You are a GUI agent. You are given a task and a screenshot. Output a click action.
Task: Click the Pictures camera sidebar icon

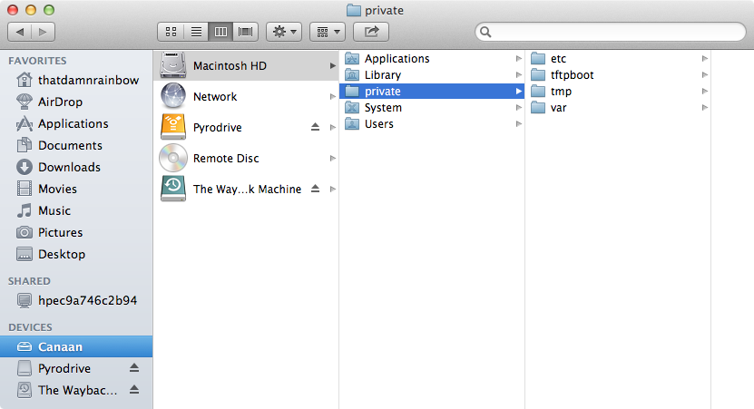point(24,233)
